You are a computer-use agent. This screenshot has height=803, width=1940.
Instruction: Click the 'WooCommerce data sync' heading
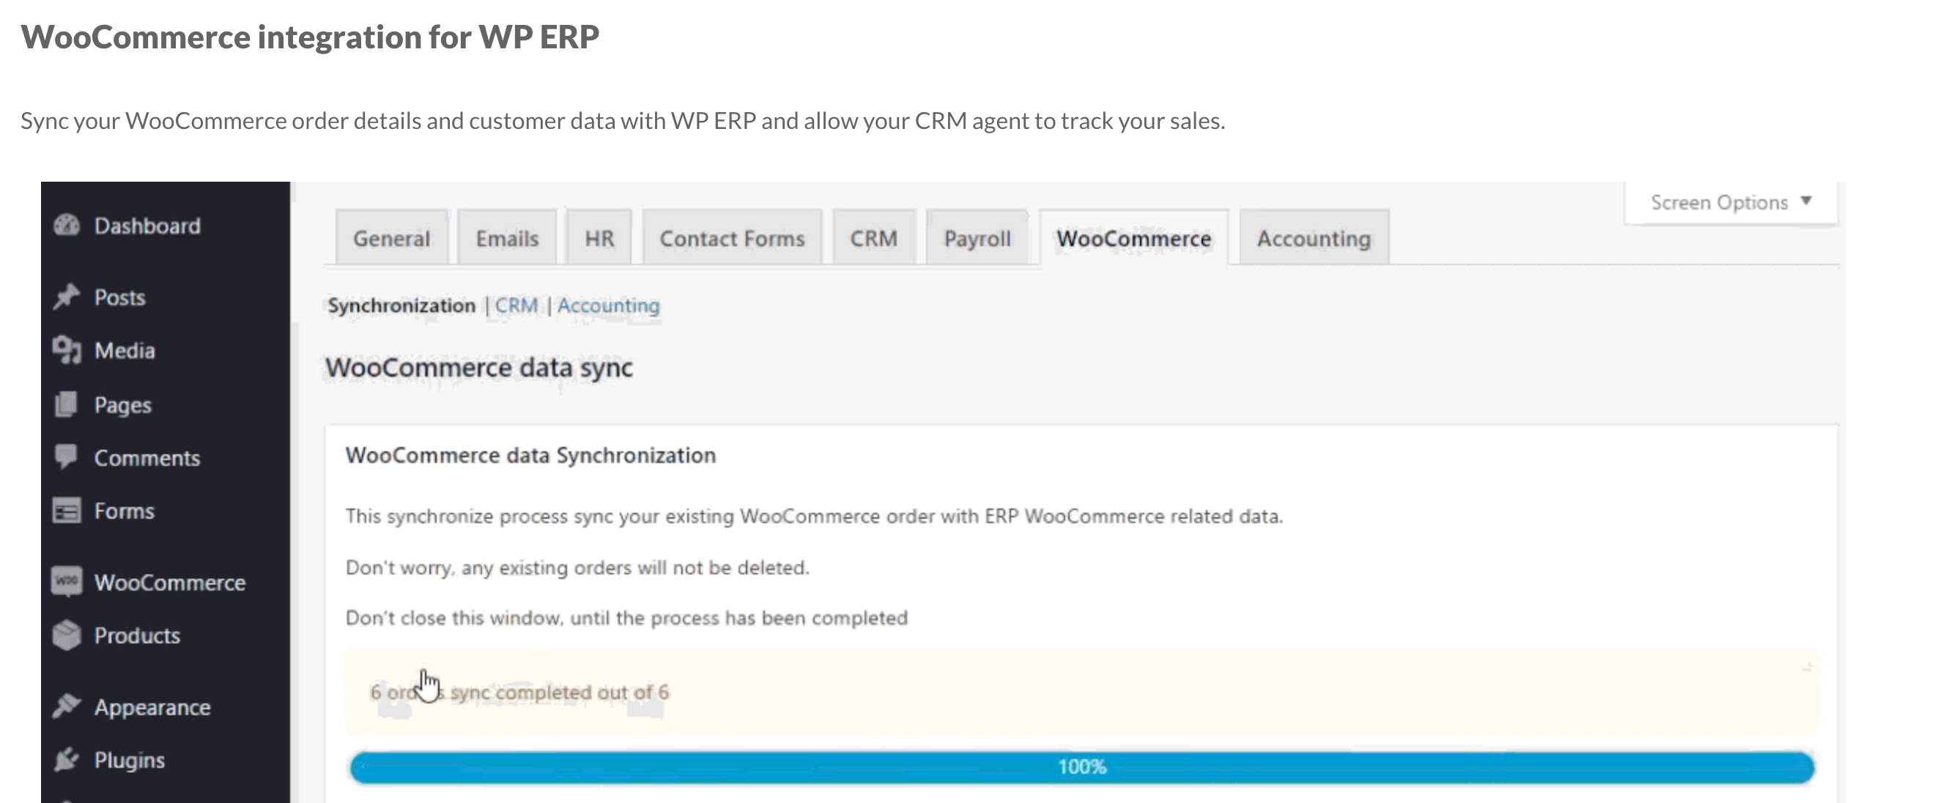479,368
